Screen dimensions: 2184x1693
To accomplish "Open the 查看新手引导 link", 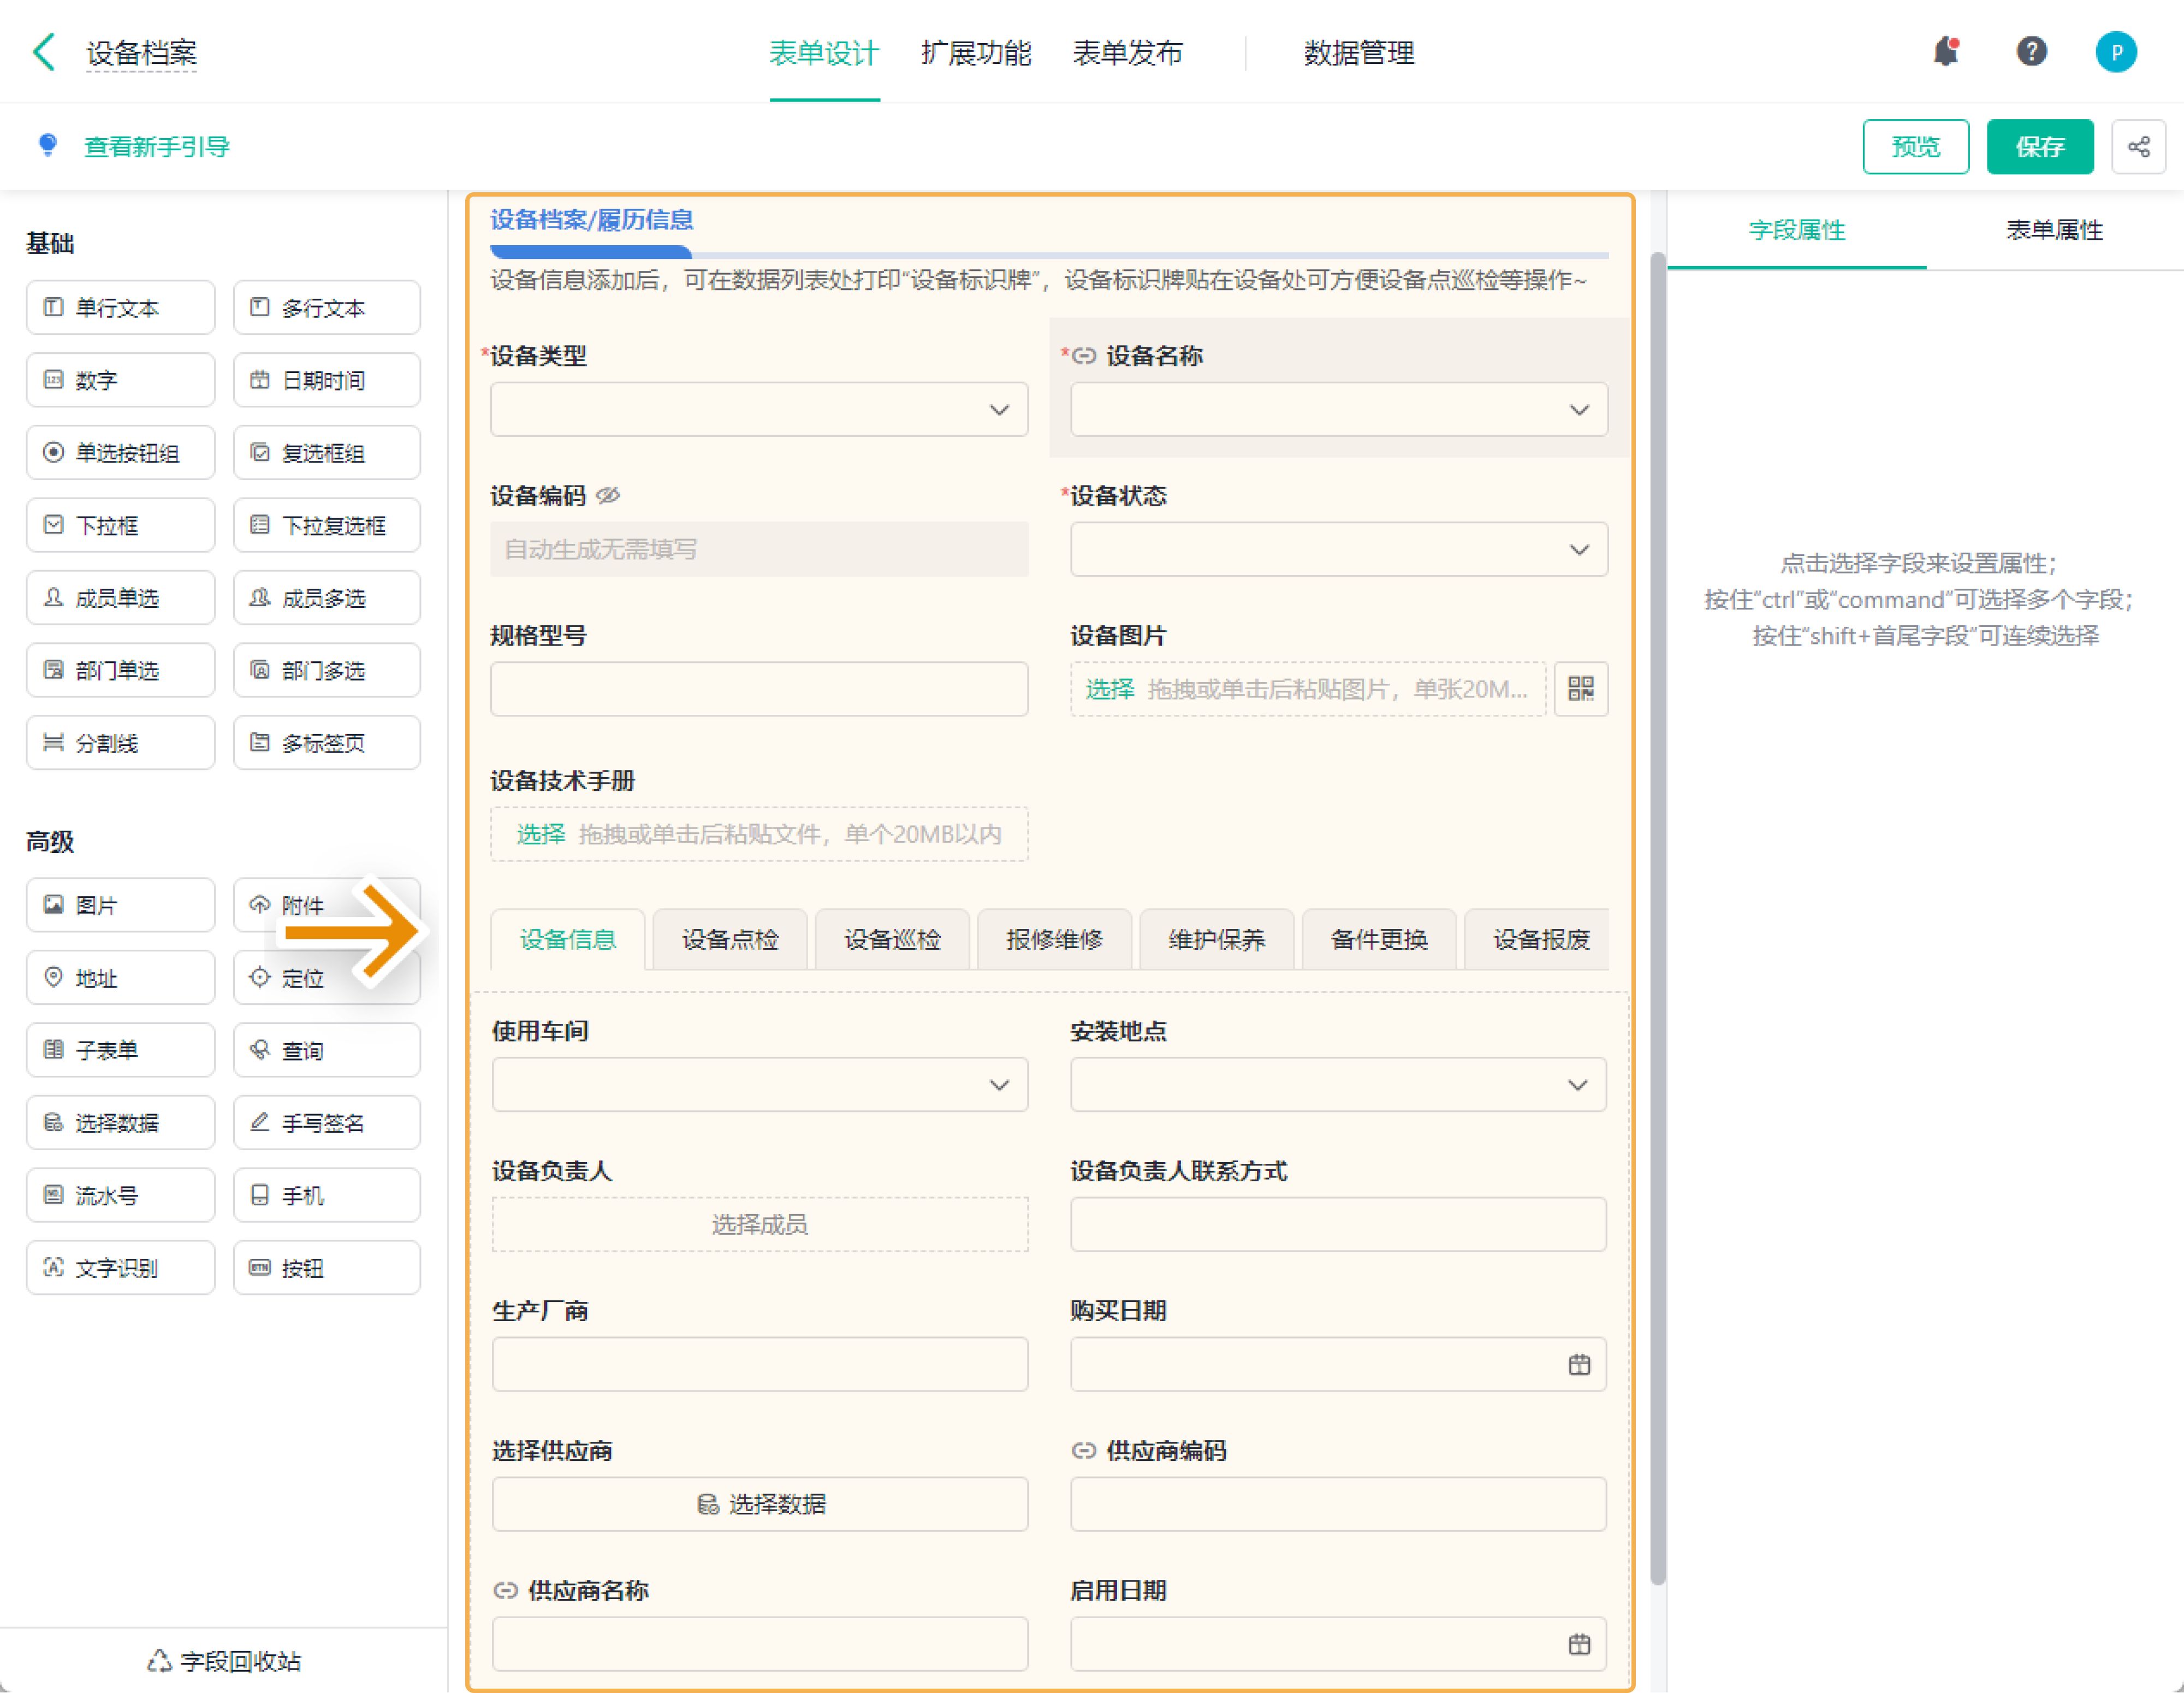I will point(156,147).
